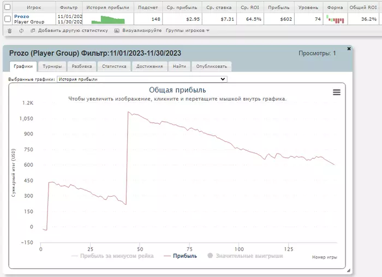Open the Разбивка tab
The image size is (382, 277).
[82, 66]
